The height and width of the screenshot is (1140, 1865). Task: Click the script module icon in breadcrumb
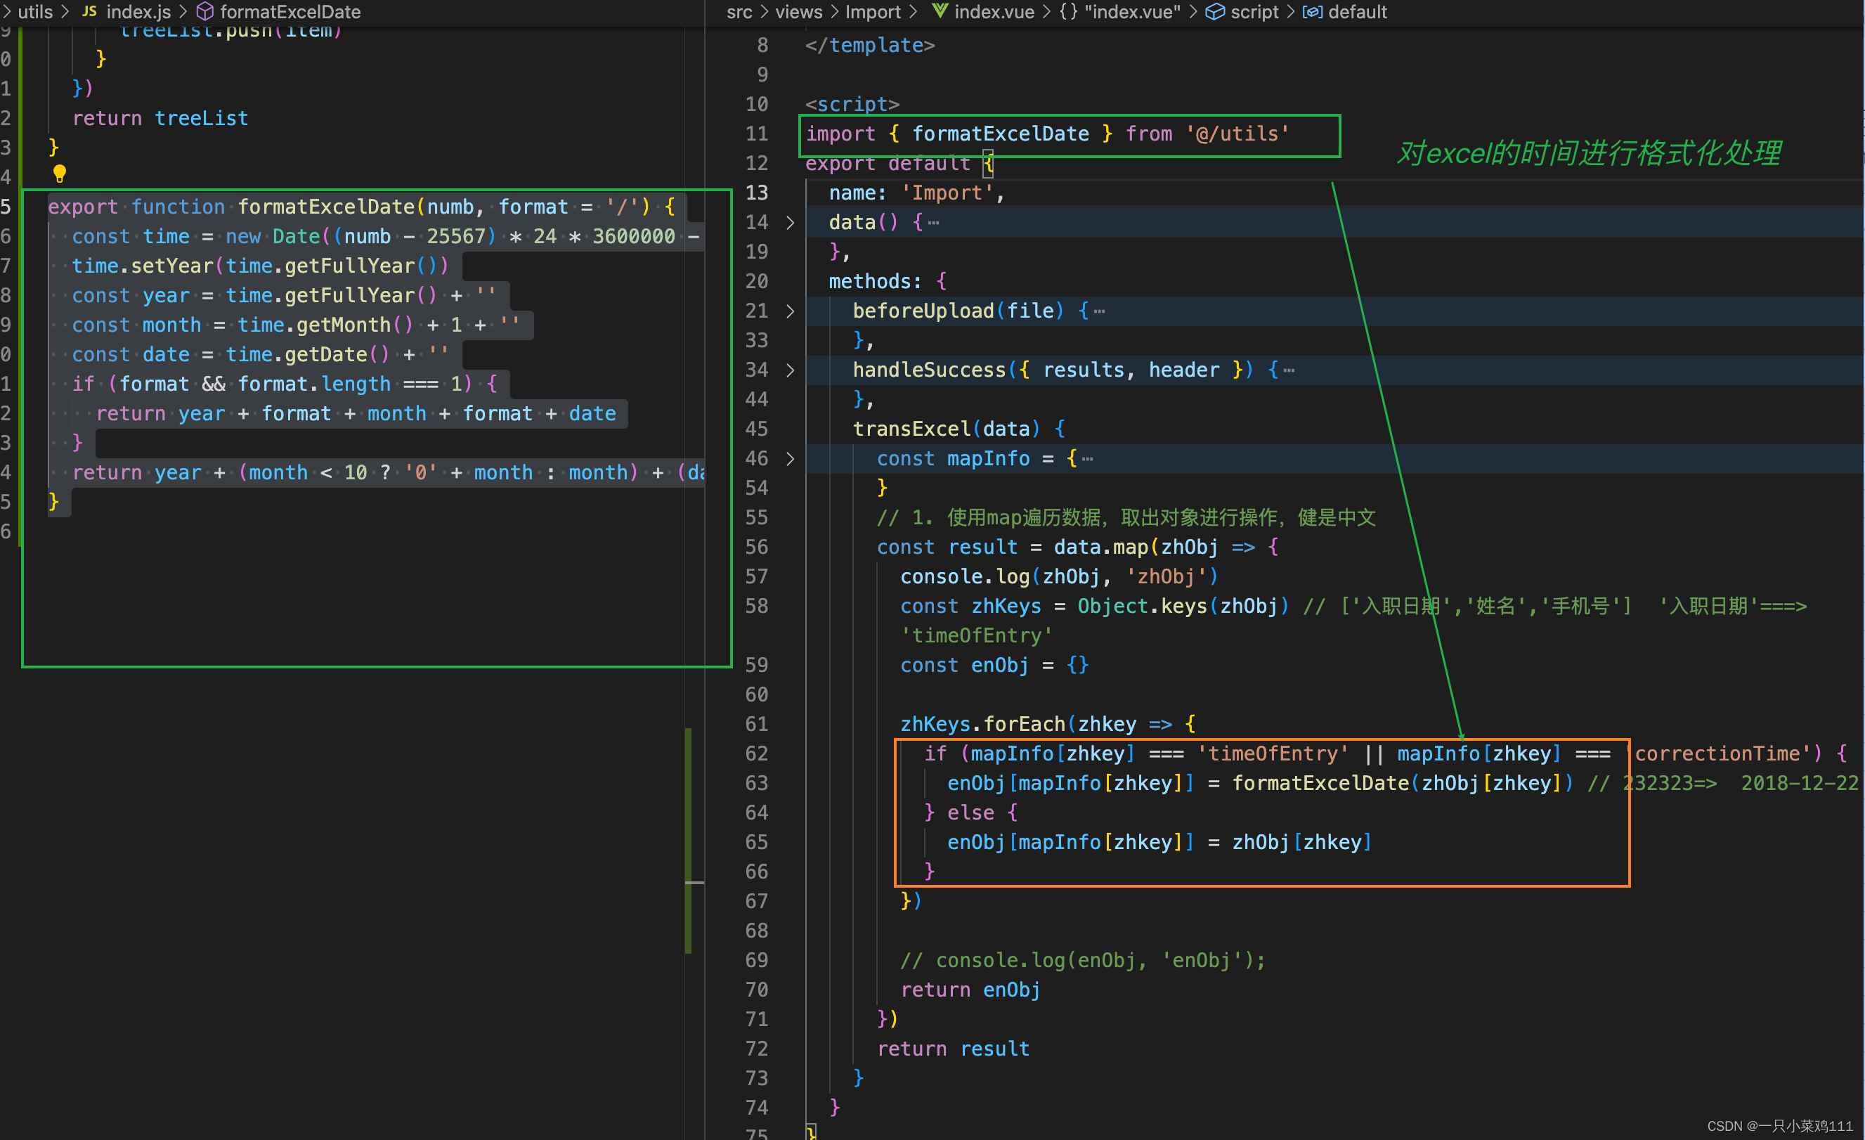click(1215, 11)
